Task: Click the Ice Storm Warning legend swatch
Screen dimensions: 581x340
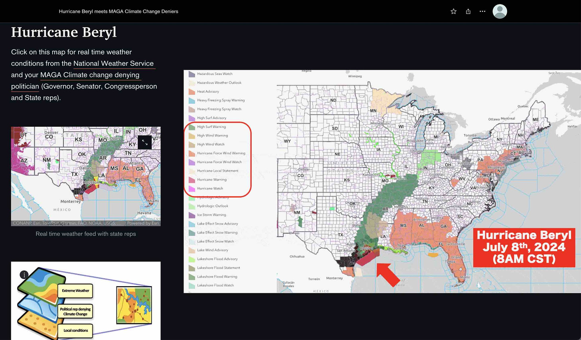Action: coord(192,215)
